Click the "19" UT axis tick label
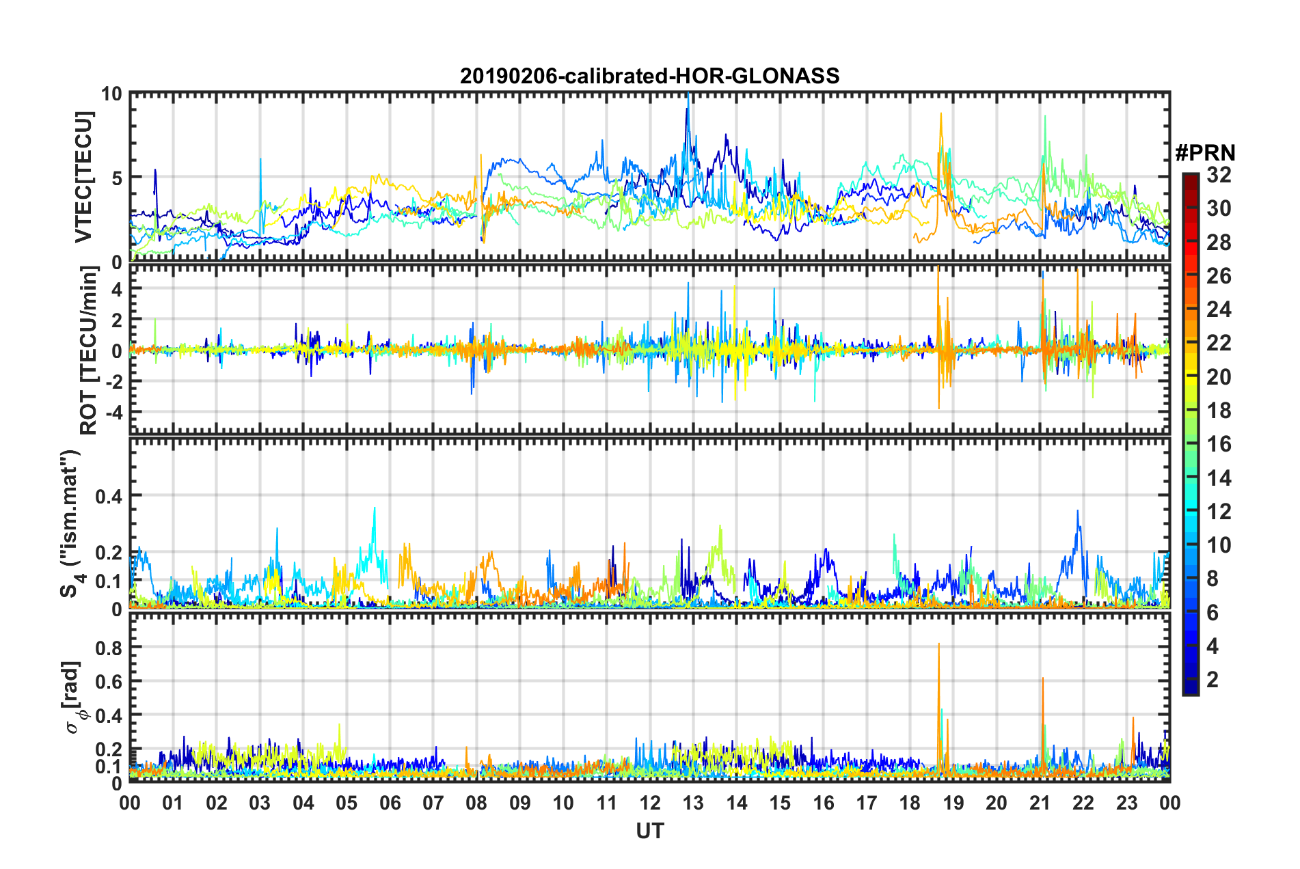 (x=953, y=803)
